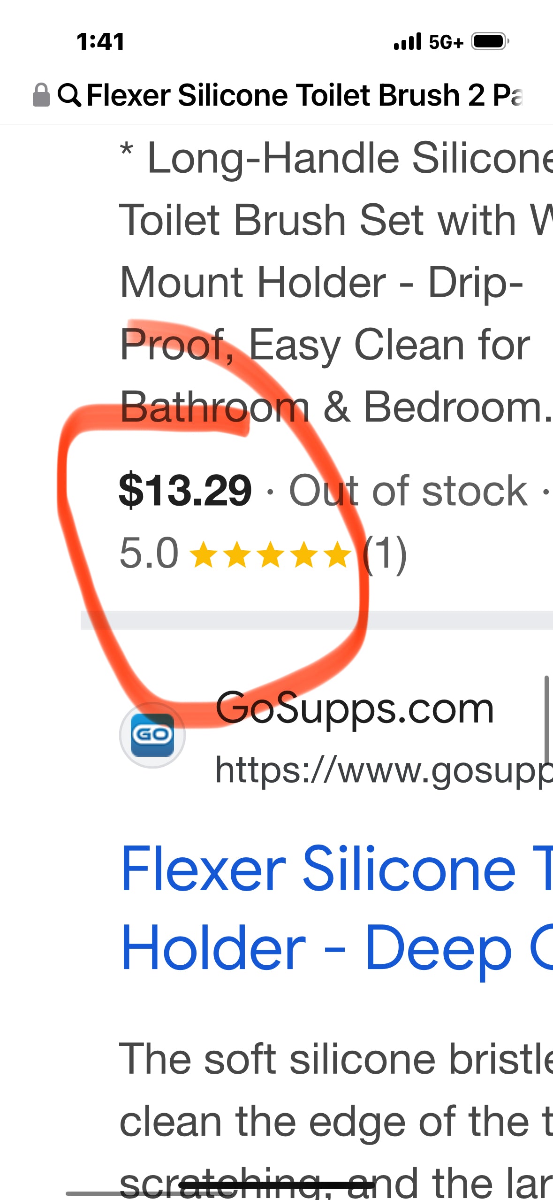Tap the search magnifier icon in address bar
The height and width of the screenshot is (1200, 553).
(69, 95)
